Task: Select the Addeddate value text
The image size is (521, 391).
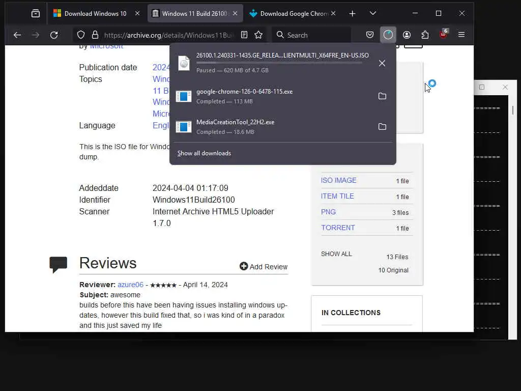Action: tap(190, 188)
